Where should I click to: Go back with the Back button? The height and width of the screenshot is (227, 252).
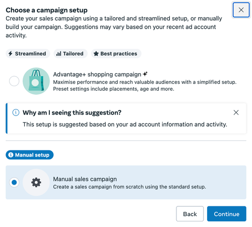[190, 214]
